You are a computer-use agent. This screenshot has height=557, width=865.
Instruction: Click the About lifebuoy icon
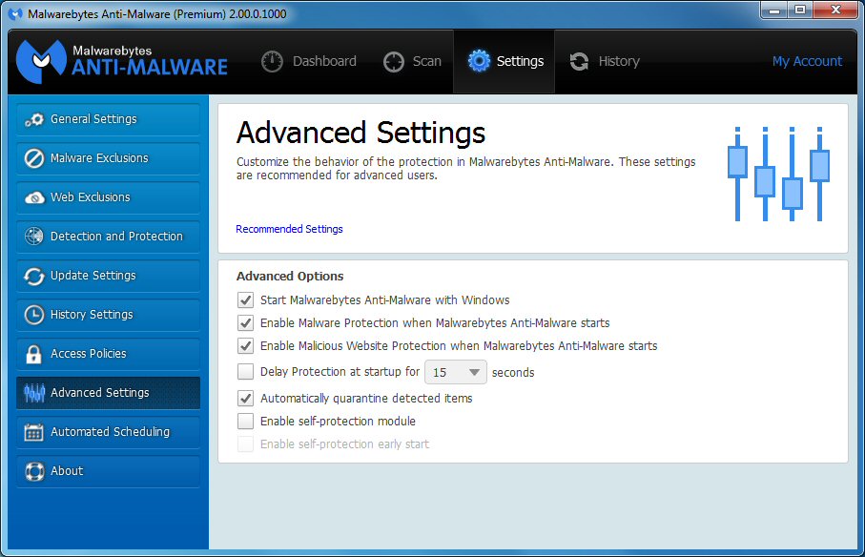[34, 471]
